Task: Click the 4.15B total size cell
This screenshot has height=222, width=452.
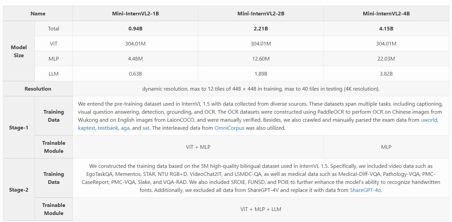Action: 386,29
